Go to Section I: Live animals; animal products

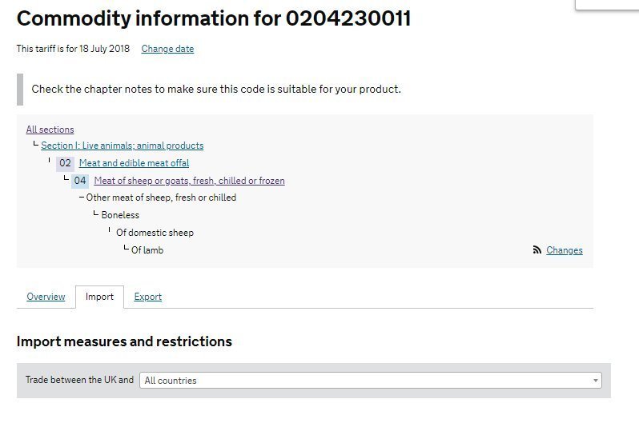(123, 146)
